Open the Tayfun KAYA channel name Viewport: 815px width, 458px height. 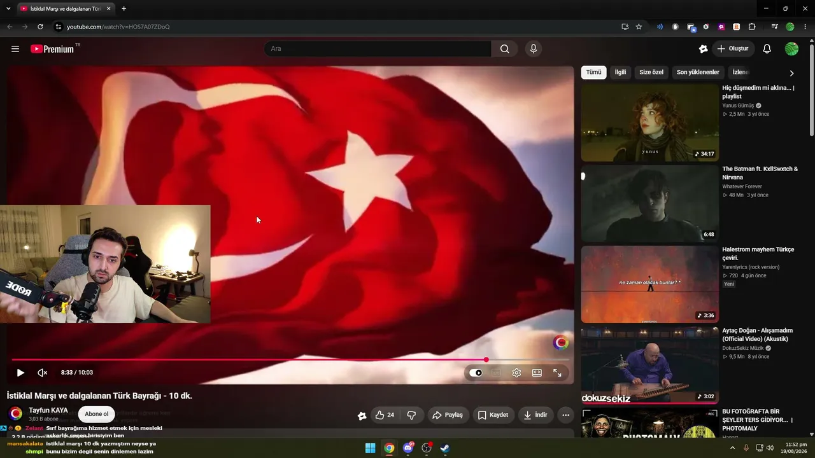click(48, 410)
